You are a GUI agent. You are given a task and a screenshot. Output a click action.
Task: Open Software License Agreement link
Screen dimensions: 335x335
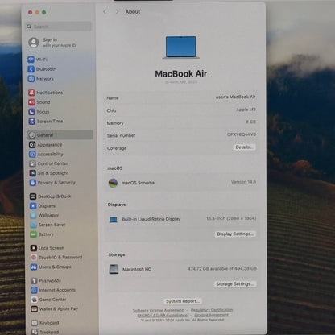[x=158, y=310]
